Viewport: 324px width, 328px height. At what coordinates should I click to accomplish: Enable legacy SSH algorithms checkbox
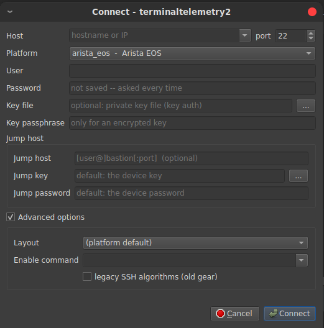click(87, 276)
